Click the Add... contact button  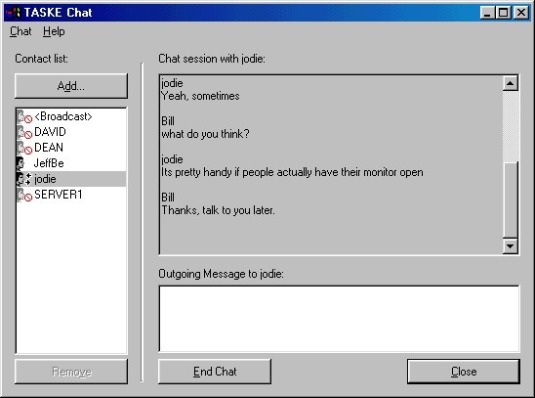[x=71, y=86]
